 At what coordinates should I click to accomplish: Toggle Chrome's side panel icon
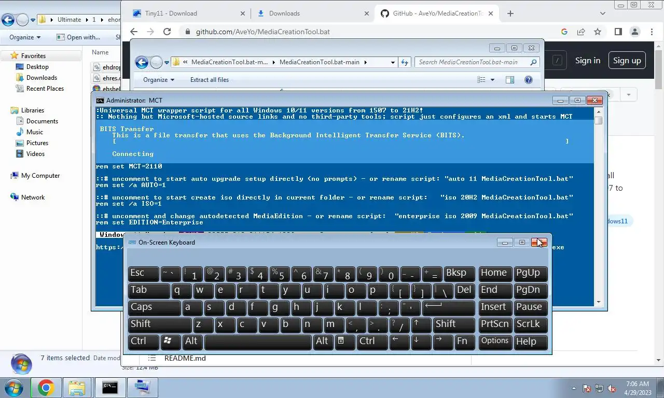point(618,32)
